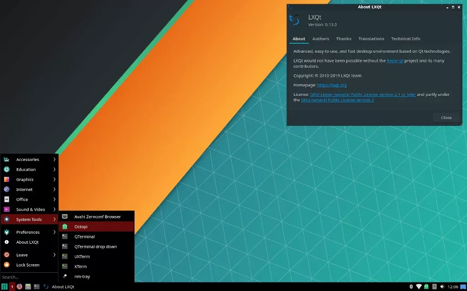Select the About tab

[299, 39]
